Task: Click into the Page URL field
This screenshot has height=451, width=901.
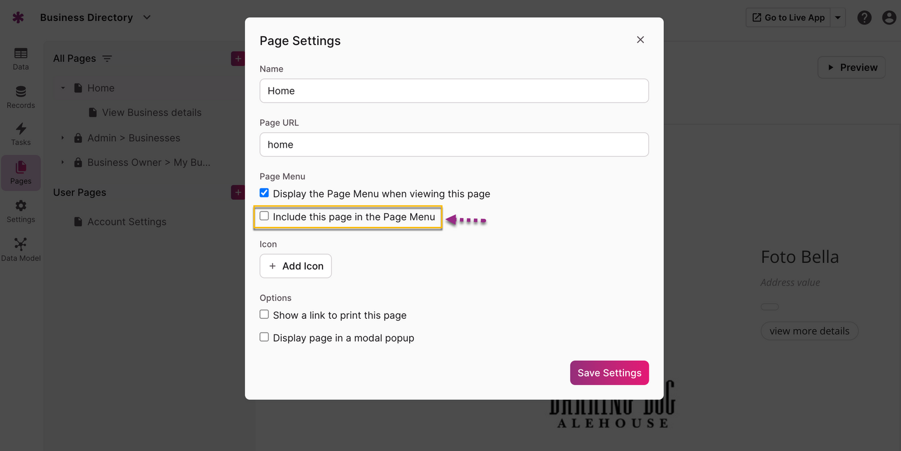Action: pos(454,145)
